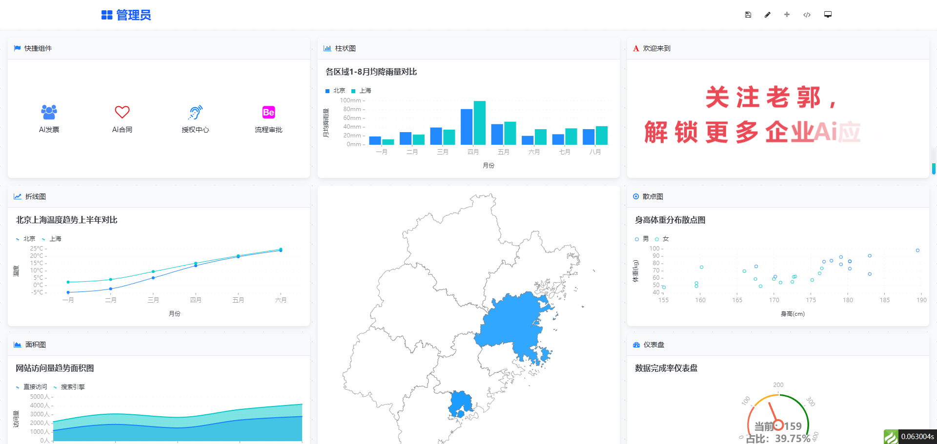This screenshot has height=444, width=937.
Task: Toggle 女 legend in scatter chart
Action: pos(662,239)
